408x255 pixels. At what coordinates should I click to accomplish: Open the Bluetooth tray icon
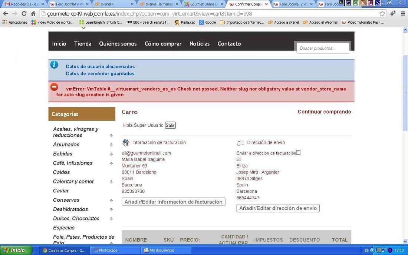point(390,250)
